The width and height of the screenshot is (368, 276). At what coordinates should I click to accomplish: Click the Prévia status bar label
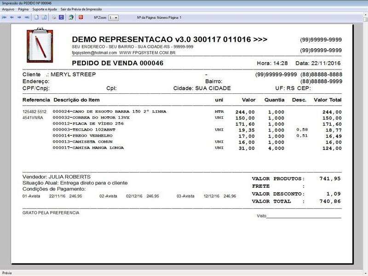pos(7,273)
